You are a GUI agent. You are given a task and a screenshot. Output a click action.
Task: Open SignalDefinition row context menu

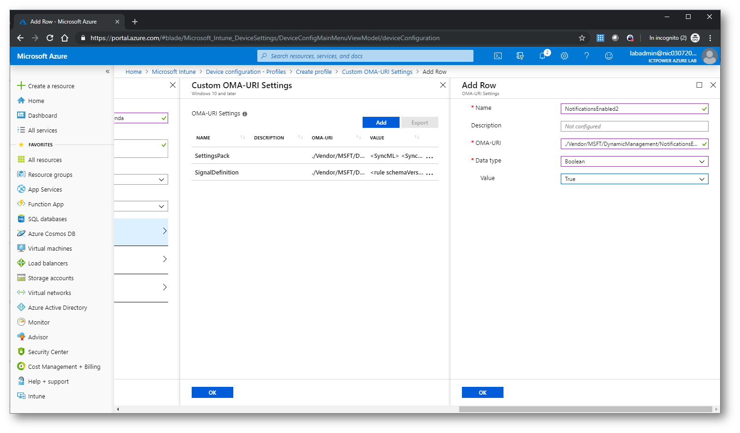pos(430,174)
